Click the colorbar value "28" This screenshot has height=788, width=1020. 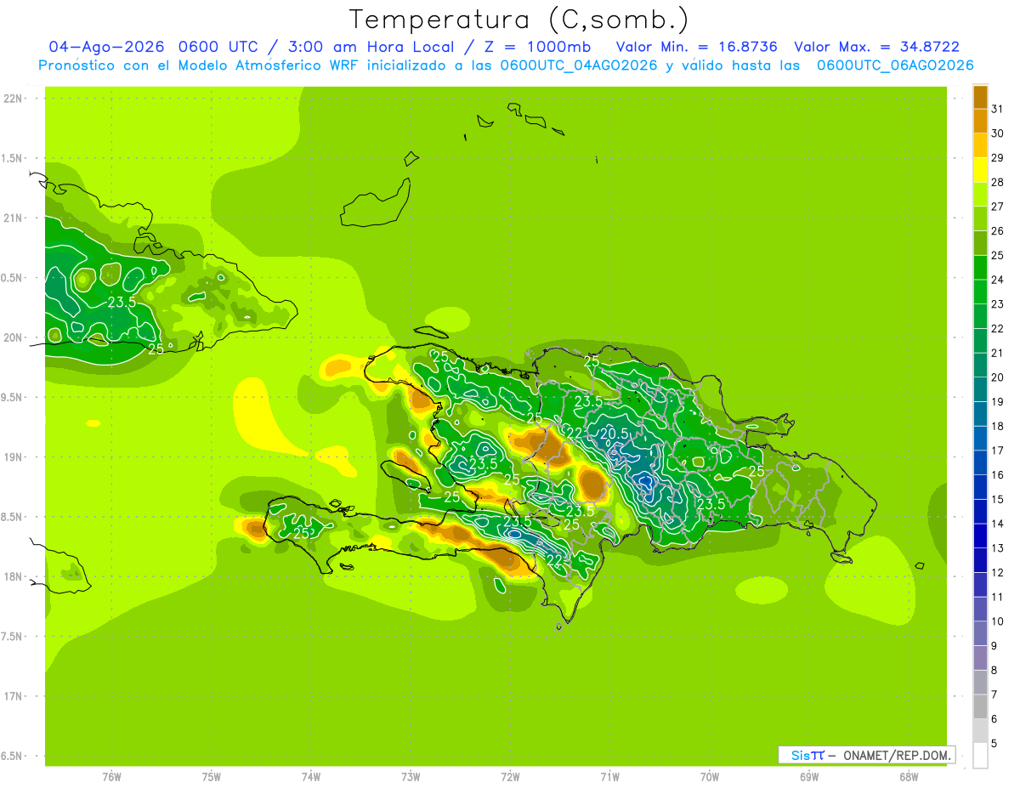pyautogui.click(x=998, y=182)
